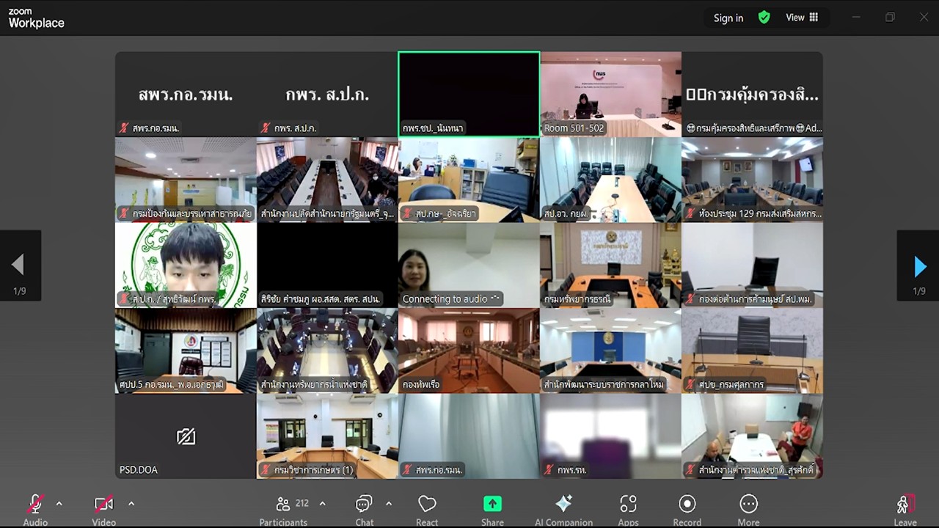This screenshot has width=939, height=528.
Task: Open the AI Companion sparkle icon
Action: tap(563, 505)
